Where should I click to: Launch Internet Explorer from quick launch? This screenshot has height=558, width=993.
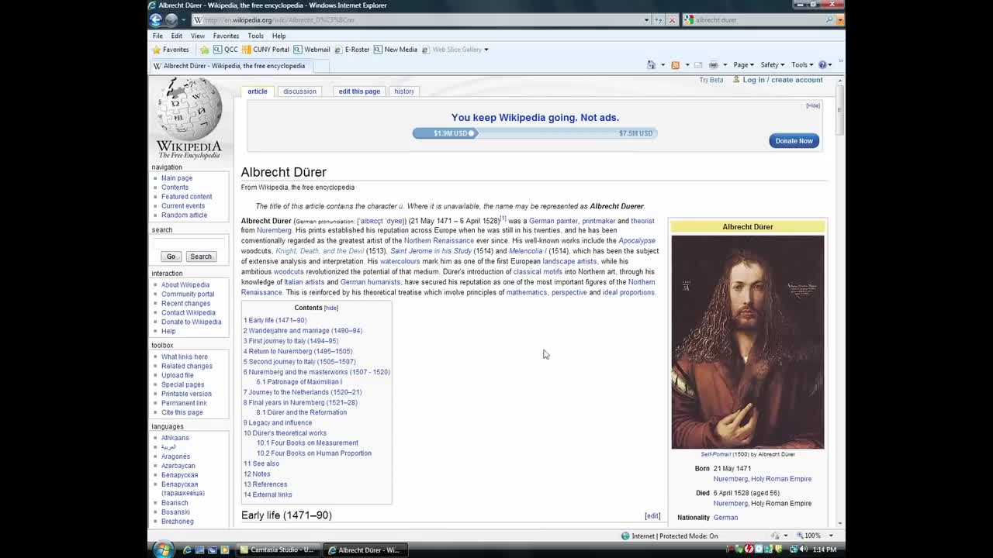tap(187, 550)
